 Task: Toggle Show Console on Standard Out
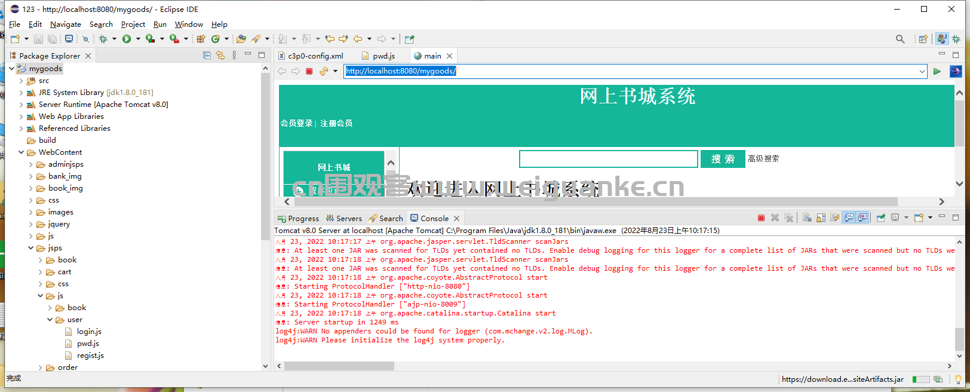click(x=849, y=218)
